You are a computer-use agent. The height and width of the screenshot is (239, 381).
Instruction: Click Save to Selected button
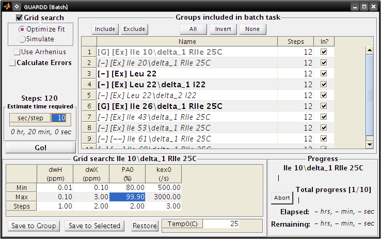(x=94, y=226)
